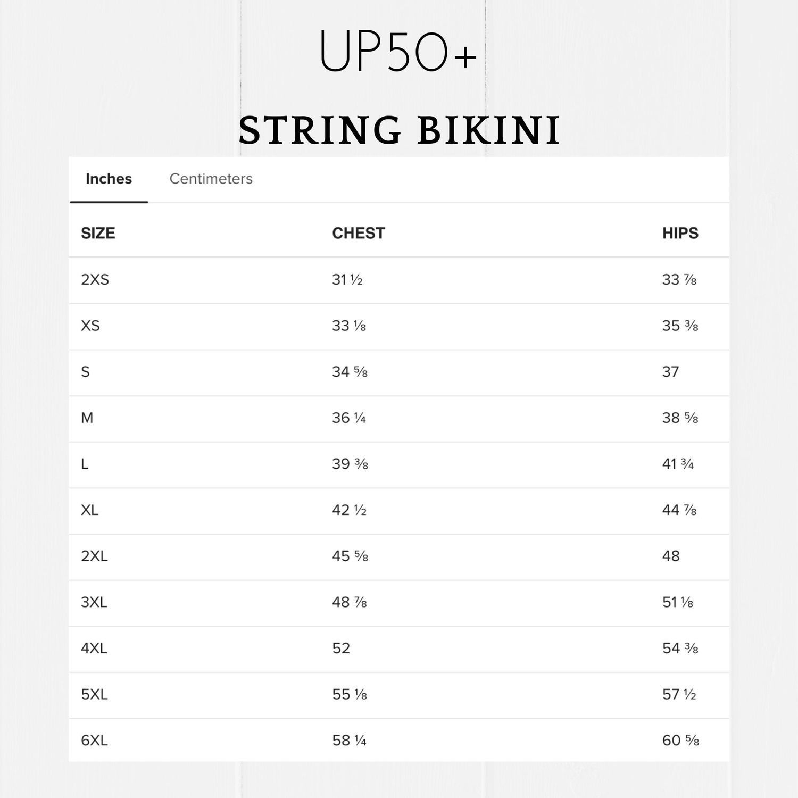Select the 6XL size label
Image resolution: width=798 pixels, height=798 pixels.
[x=94, y=741]
